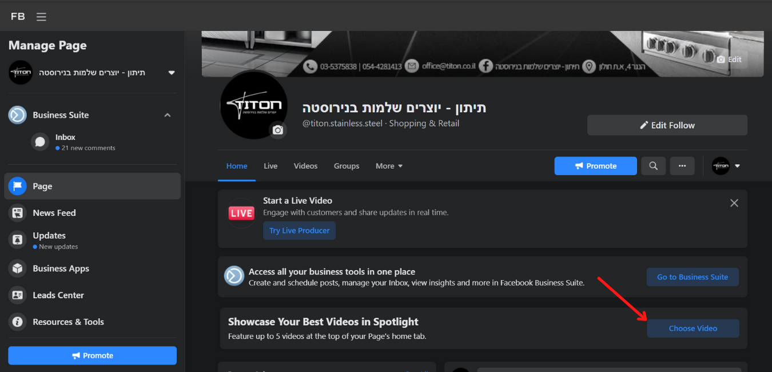
Task: Click the camera icon on profile picture
Action: click(278, 130)
